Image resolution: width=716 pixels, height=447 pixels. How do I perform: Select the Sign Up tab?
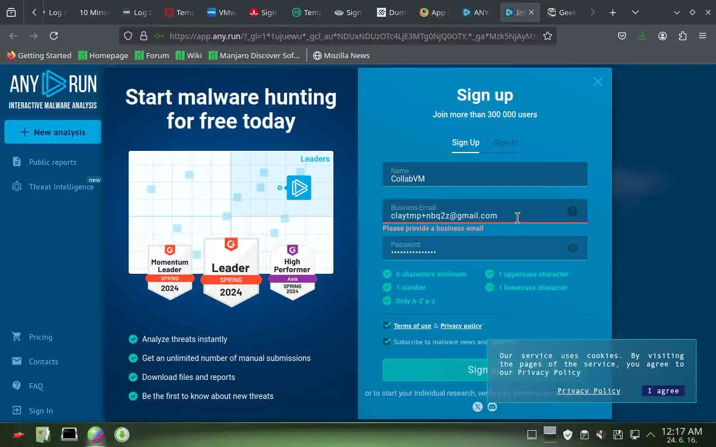tap(465, 142)
